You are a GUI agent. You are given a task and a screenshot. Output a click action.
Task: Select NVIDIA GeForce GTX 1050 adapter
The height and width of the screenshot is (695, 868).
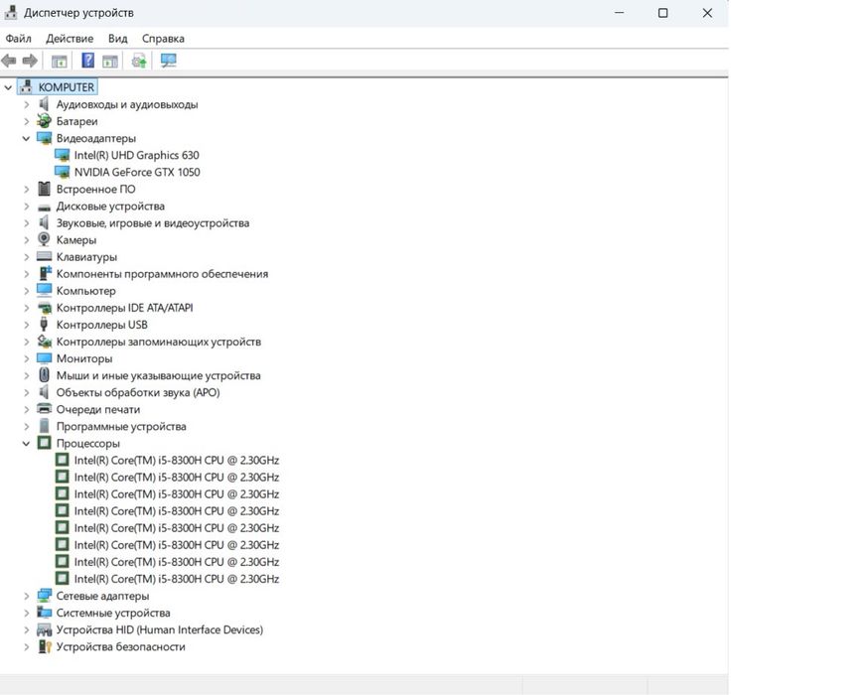(x=137, y=172)
